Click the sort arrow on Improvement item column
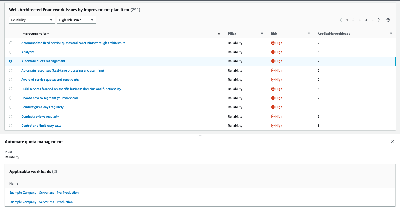The width and height of the screenshot is (400, 211). [219, 33]
